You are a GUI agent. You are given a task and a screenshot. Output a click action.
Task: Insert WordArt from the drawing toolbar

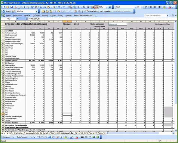coord(50,137)
